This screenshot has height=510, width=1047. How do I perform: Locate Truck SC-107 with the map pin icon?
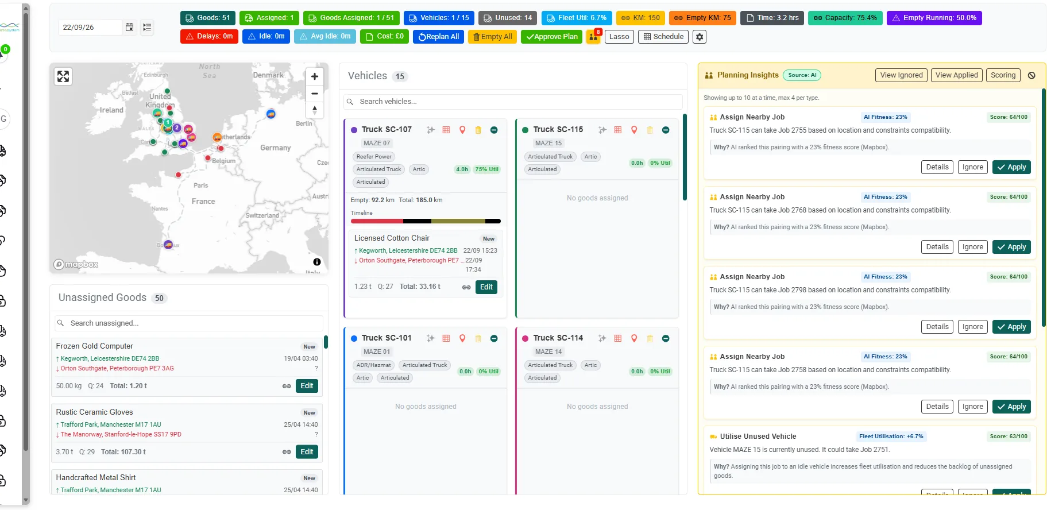[462, 130]
